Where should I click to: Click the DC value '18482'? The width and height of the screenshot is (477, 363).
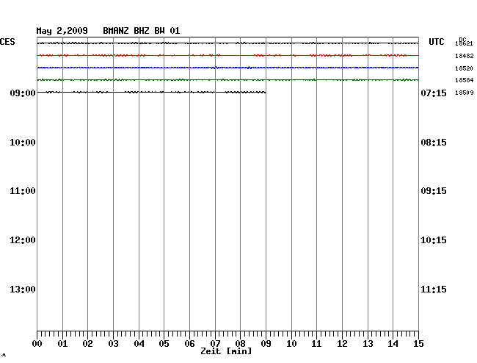[464, 56]
